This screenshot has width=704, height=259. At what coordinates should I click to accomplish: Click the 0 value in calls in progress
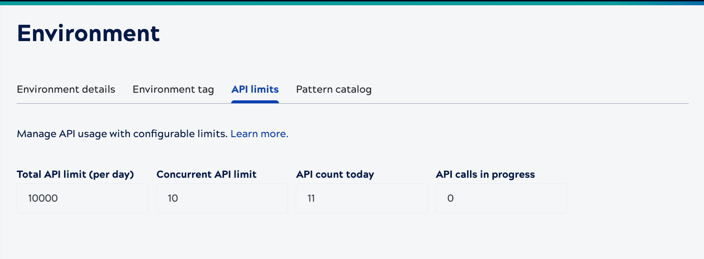click(450, 198)
